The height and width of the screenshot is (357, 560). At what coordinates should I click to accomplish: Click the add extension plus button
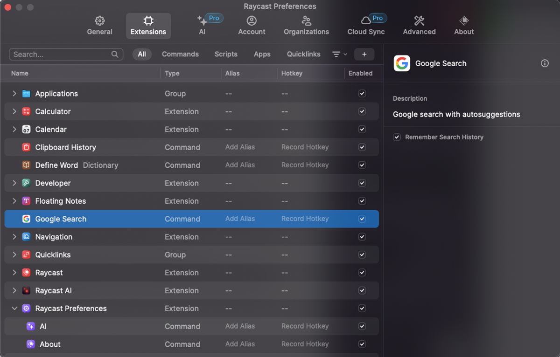364,54
